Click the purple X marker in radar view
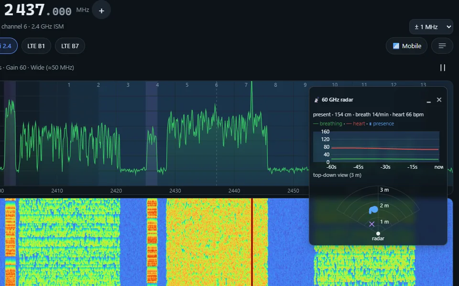Screen dimensions: 459x286 (x=372, y=224)
